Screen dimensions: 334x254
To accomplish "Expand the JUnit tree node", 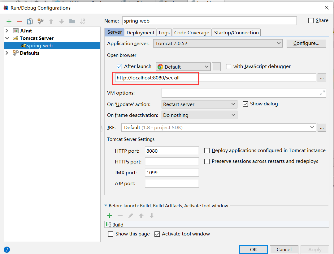I will pyautogui.click(x=7, y=30).
